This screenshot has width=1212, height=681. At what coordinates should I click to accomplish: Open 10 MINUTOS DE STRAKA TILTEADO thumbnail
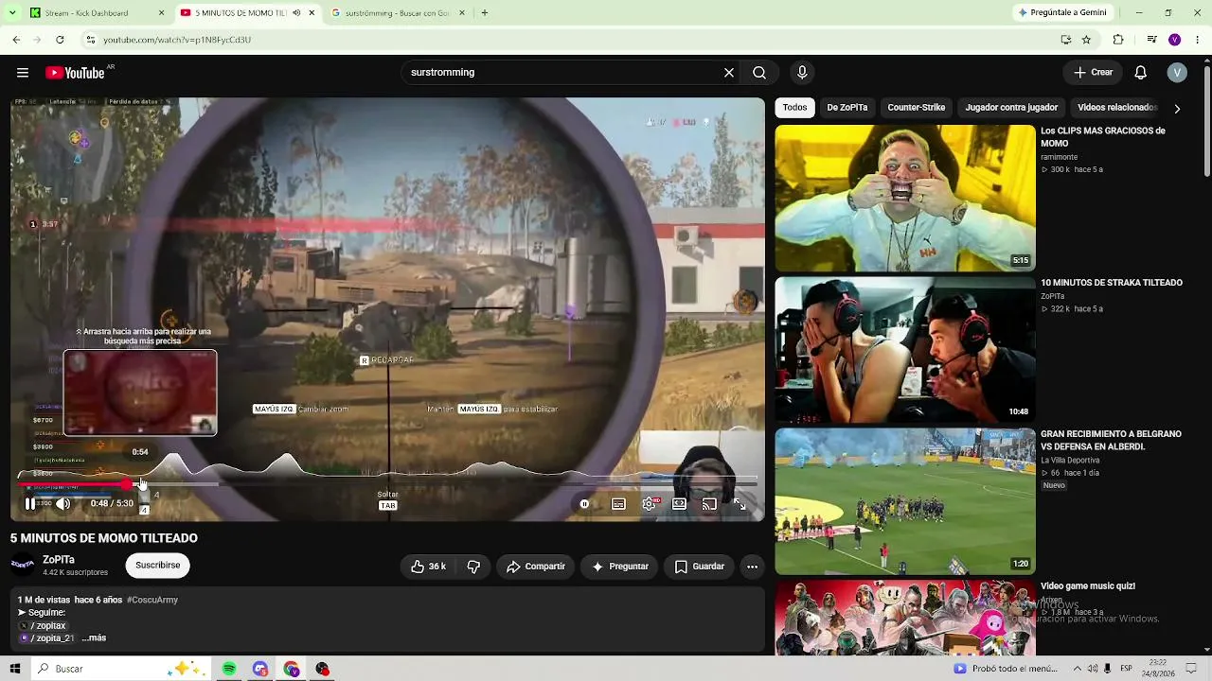(905, 350)
